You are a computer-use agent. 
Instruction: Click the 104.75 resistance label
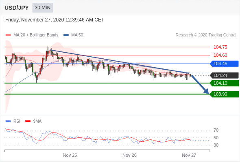point(220,47)
